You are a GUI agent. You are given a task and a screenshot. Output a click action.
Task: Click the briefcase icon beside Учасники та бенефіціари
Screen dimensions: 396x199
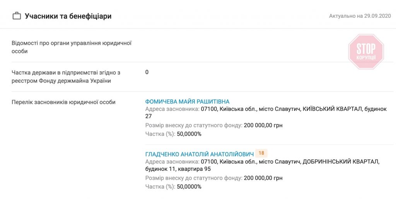pyautogui.click(x=17, y=16)
